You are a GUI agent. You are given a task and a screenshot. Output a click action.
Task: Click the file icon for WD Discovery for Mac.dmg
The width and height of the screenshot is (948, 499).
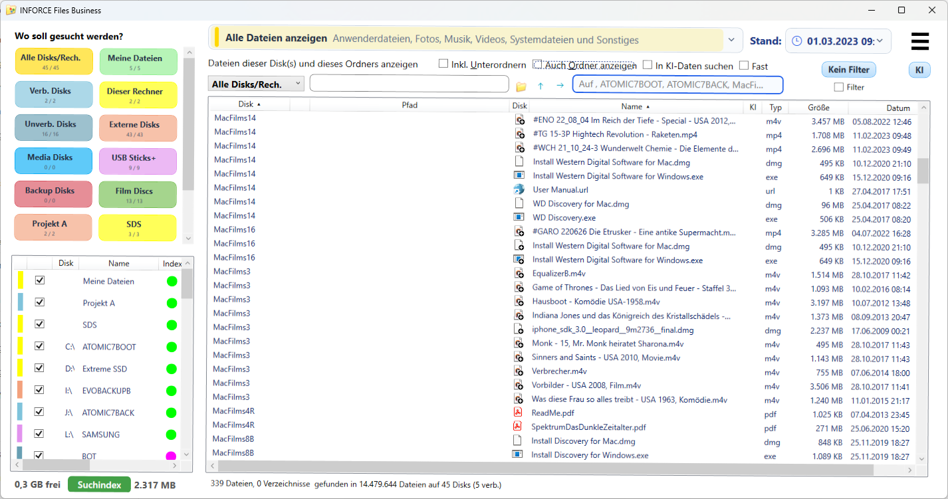[x=519, y=204]
